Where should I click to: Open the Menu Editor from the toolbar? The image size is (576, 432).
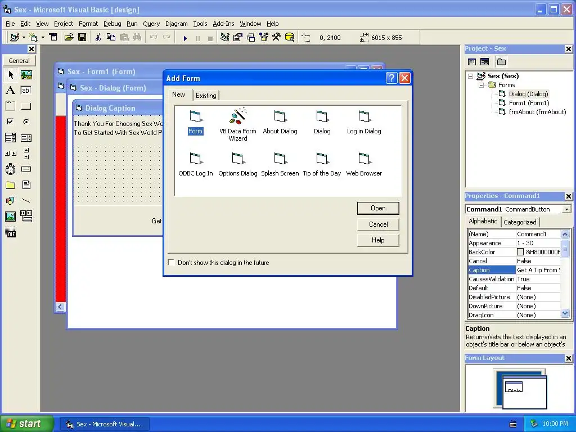click(53, 38)
